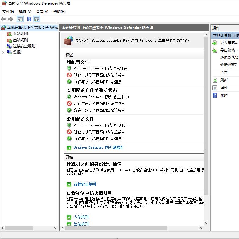This screenshot has width=239, height=239.
Task: Click 属性 in the actions pane
Action: [x=224, y=88]
